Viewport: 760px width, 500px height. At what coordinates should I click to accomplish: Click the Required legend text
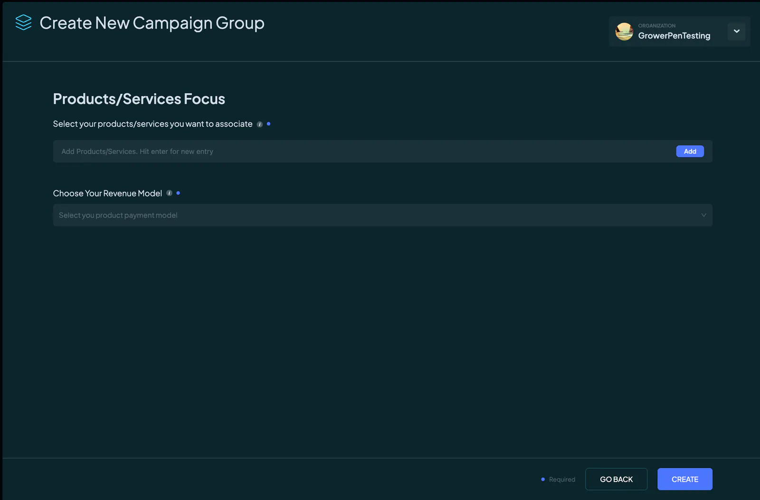pyautogui.click(x=562, y=480)
